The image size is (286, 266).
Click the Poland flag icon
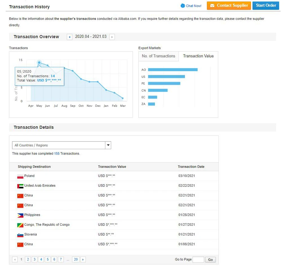20,176
